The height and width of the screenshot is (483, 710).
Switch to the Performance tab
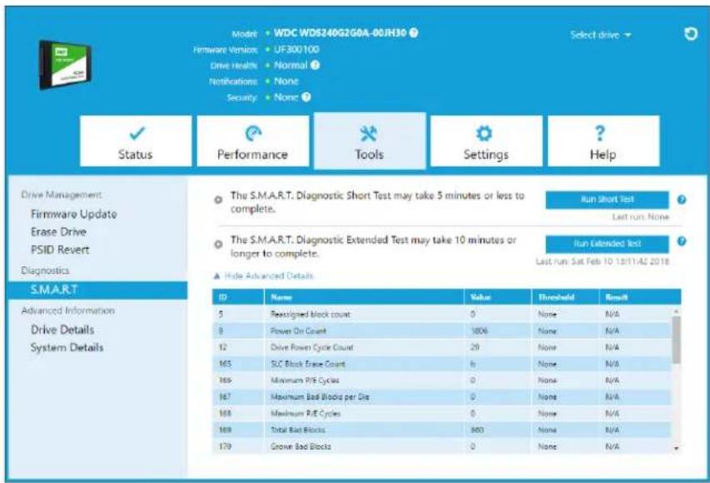coord(253,141)
